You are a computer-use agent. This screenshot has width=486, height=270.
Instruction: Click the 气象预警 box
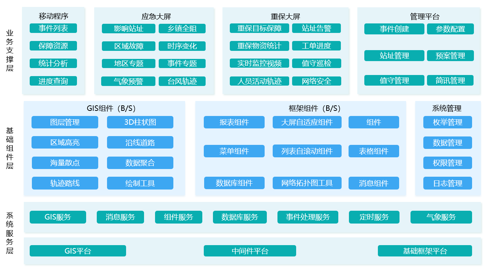pyautogui.click(x=128, y=81)
